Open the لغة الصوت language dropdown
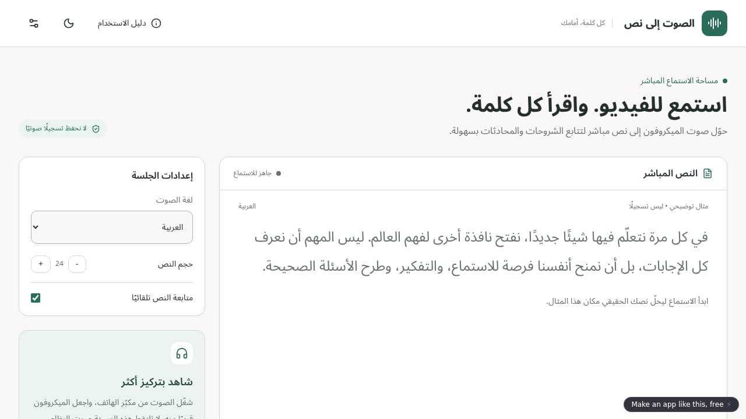 112,227
